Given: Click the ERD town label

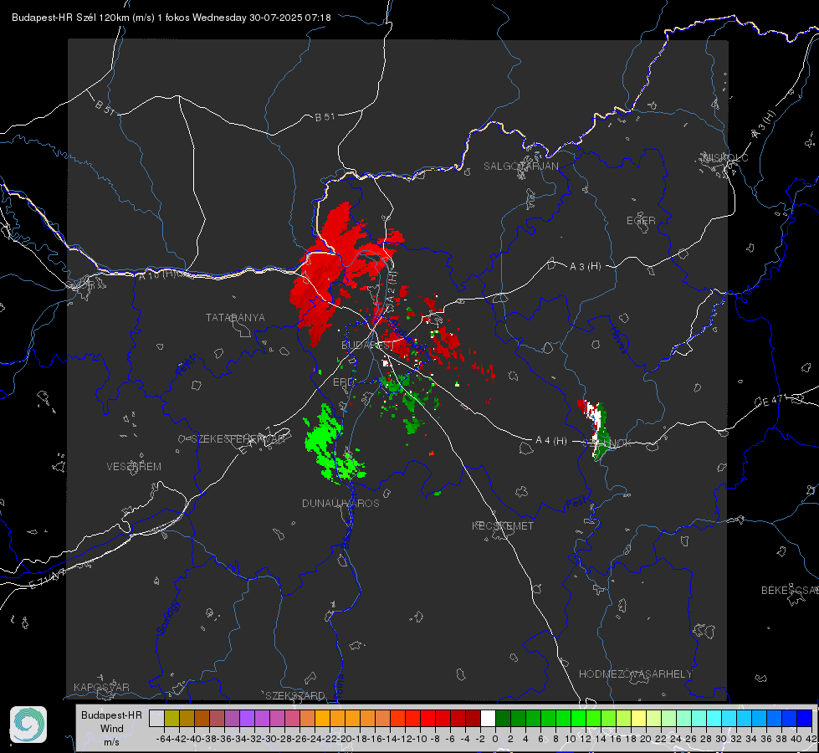Looking at the screenshot, I should pyautogui.click(x=343, y=382).
